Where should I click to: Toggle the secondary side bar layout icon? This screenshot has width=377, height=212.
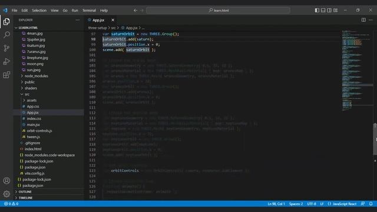[329, 11]
